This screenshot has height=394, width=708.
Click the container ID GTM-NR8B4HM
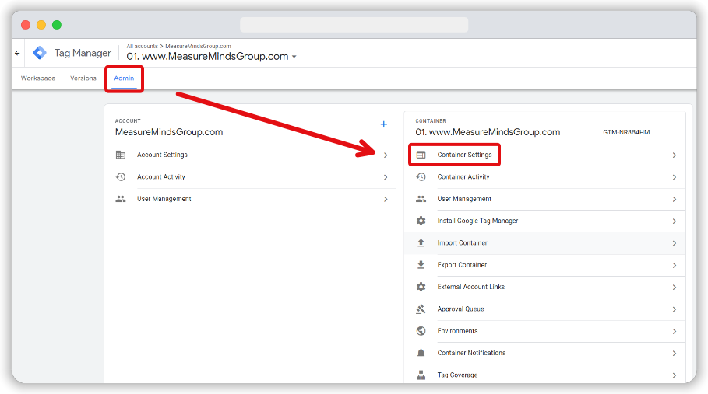pos(626,132)
